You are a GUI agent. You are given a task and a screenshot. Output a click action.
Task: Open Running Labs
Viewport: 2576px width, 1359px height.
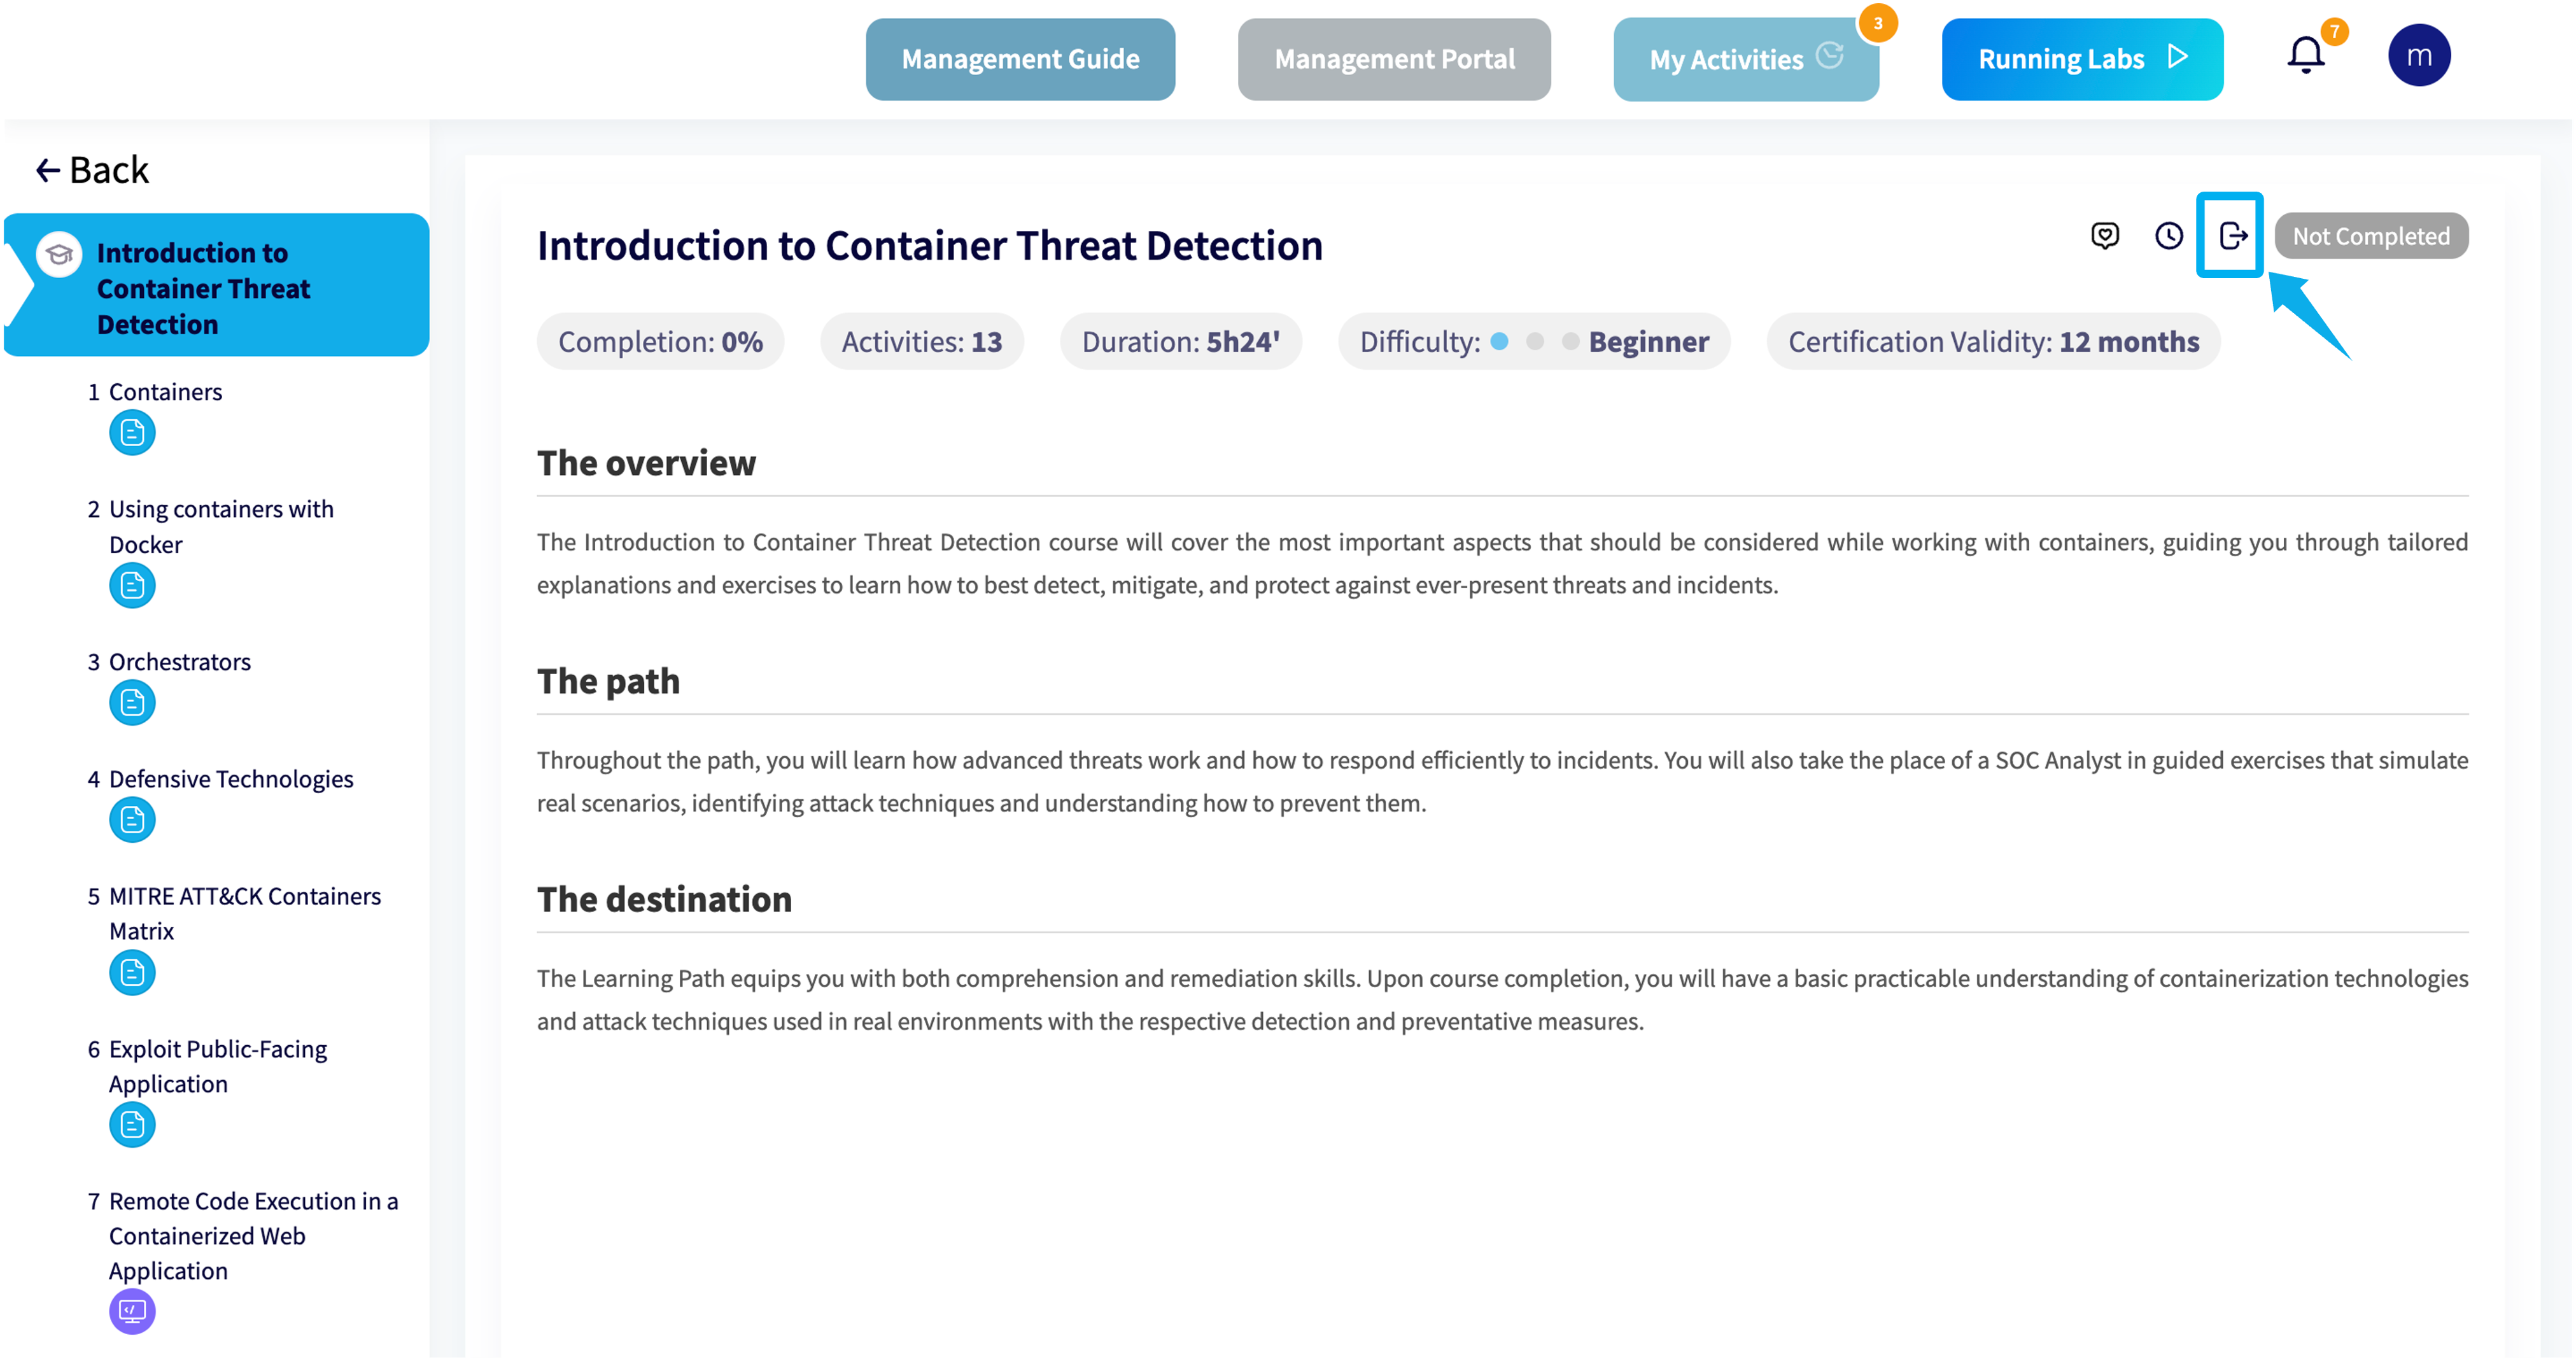tap(2082, 59)
